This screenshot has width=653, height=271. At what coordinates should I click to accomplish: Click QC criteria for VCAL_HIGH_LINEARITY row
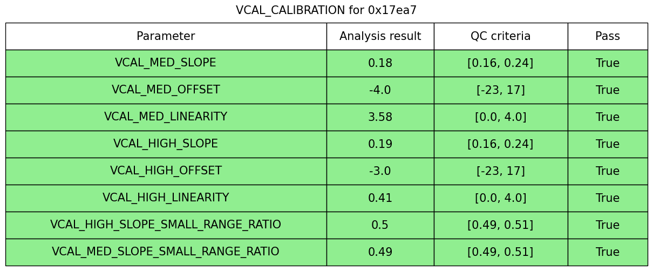(500, 198)
